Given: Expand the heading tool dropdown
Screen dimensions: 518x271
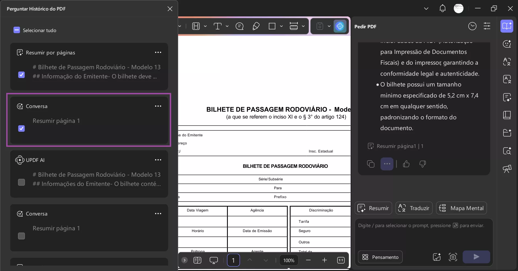Looking at the screenshot, I should point(205,26).
